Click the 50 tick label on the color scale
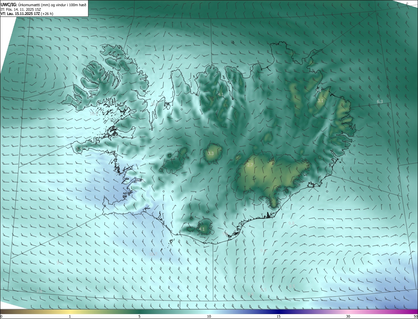The height and width of the screenshot is (319, 418). (415, 316)
